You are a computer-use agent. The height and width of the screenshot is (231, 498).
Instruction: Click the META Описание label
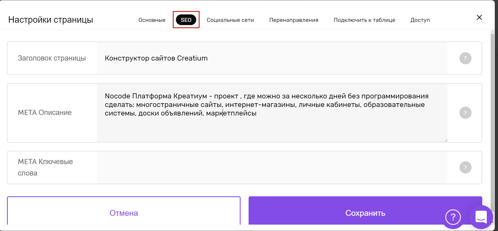coord(45,113)
